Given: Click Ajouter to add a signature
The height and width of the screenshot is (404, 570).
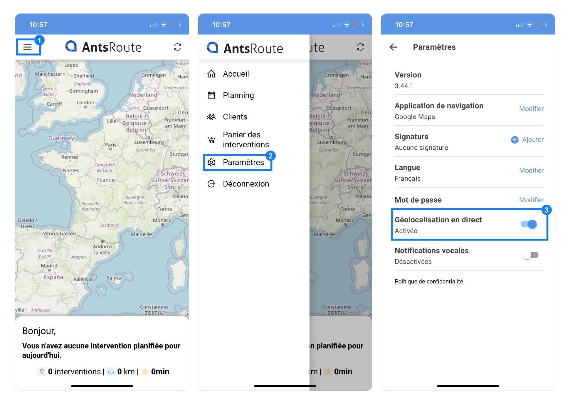Looking at the screenshot, I should [x=533, y=140].
